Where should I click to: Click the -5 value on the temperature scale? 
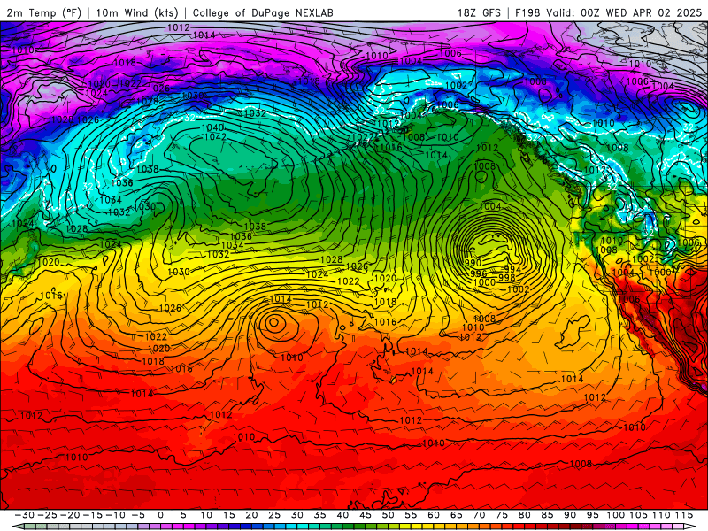click(x=138, y=515)
